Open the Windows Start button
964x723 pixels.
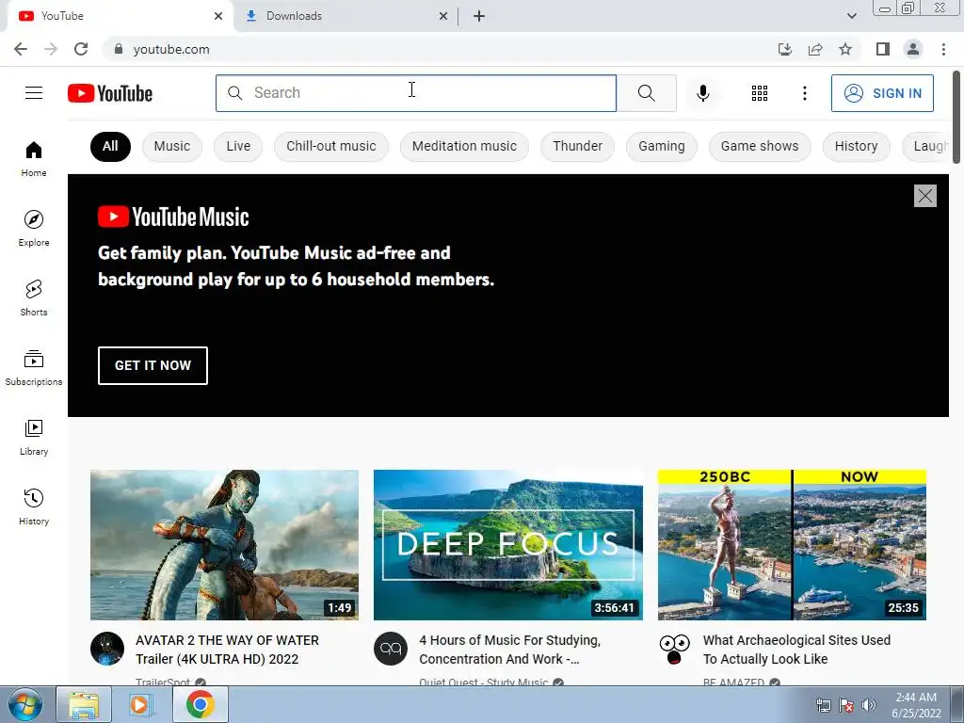tap(24, 704)
